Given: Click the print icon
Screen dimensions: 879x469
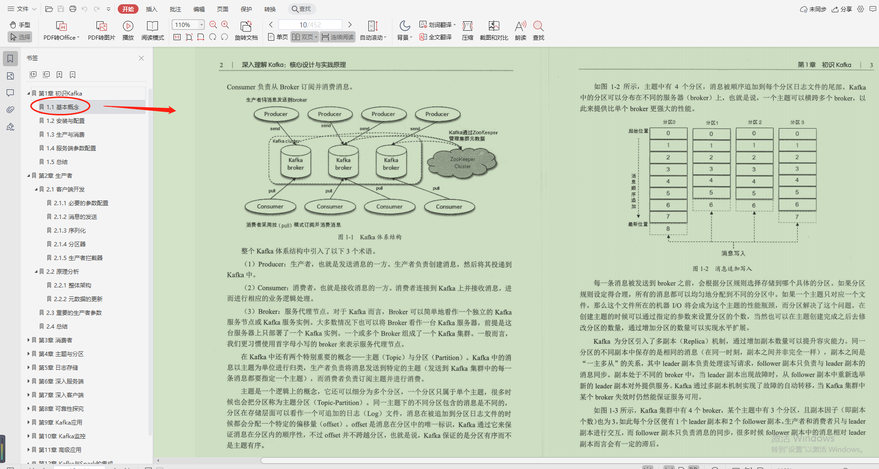Looking at the screenshot, I should (72, 9).
